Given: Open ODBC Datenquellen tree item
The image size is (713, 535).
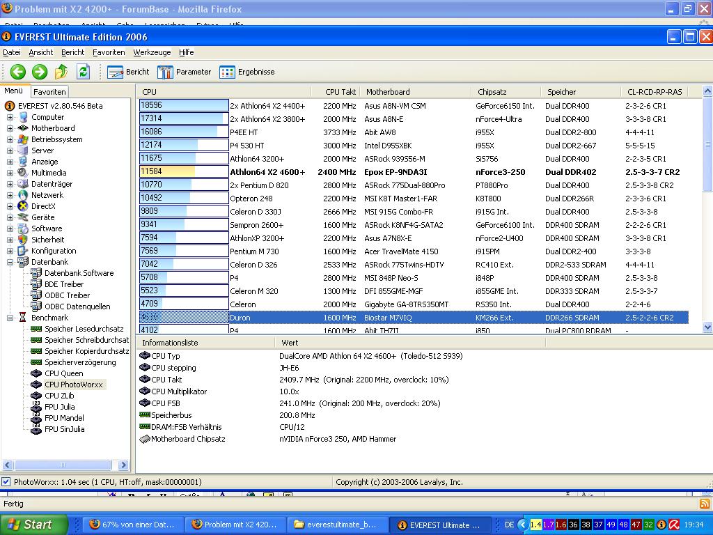Looking at the screenshot, I should pos(77,307).
